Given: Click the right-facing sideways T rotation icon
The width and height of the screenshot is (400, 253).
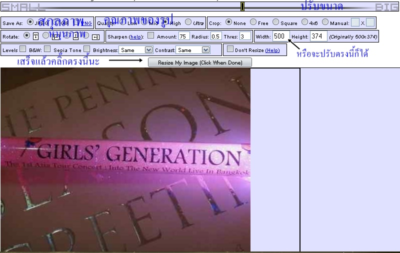Looking at the screenshot, I should (95, 37).
